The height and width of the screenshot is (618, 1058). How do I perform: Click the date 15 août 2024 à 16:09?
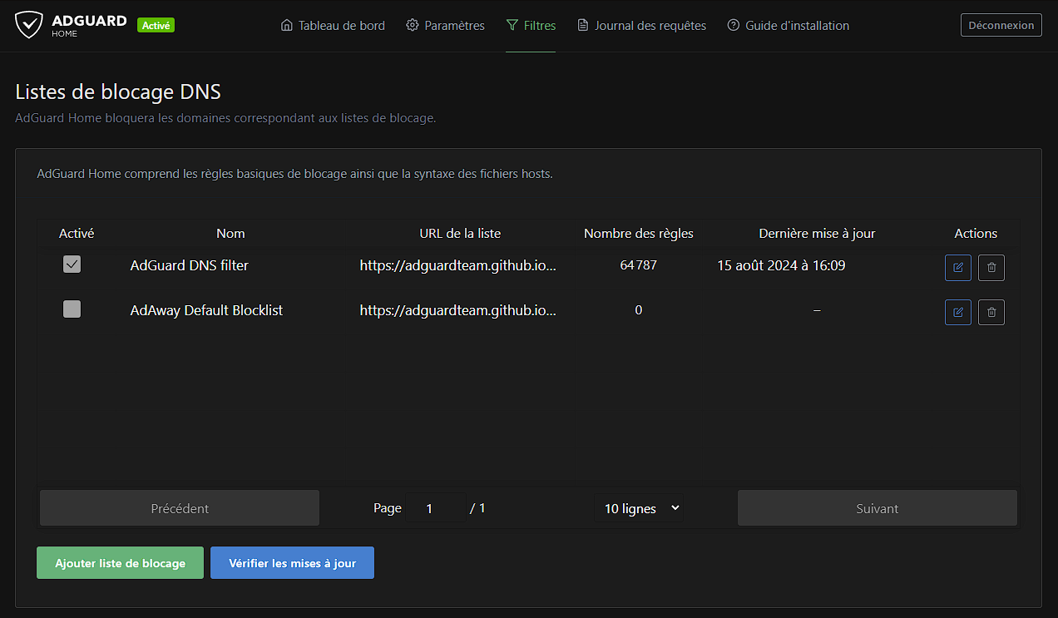pyautogui.click(x=781, y=266)
